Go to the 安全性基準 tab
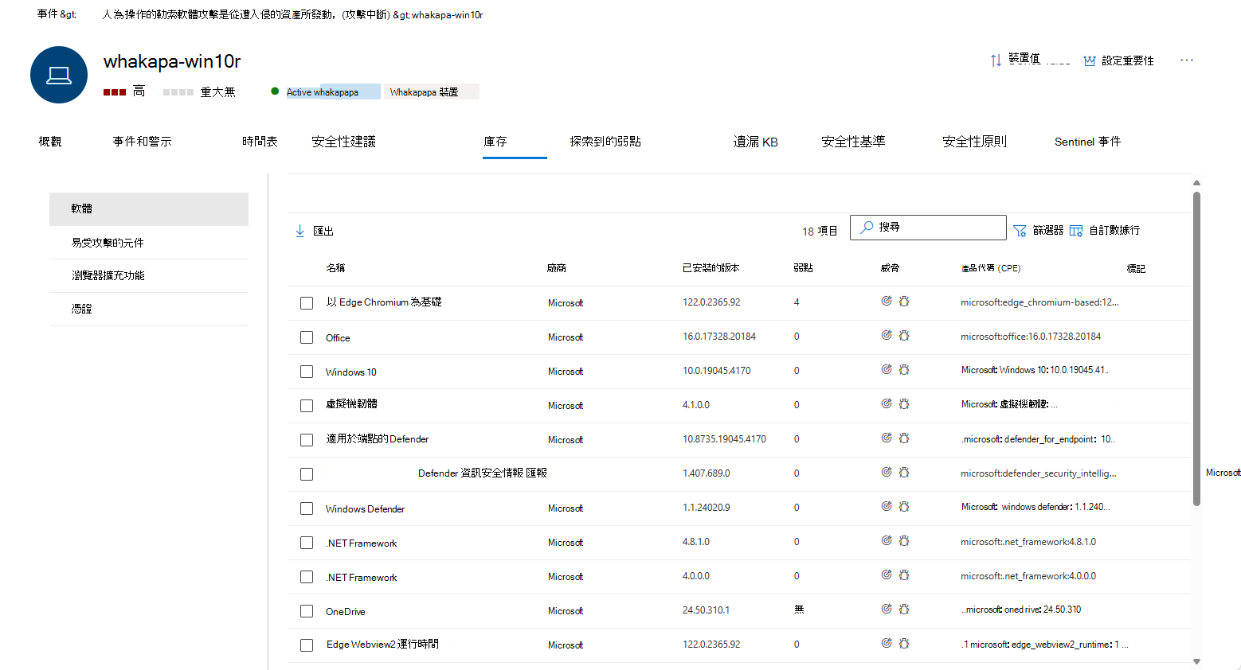This screenshot has width=1241, height=670. pyautogui.click(x=854, y=142)
